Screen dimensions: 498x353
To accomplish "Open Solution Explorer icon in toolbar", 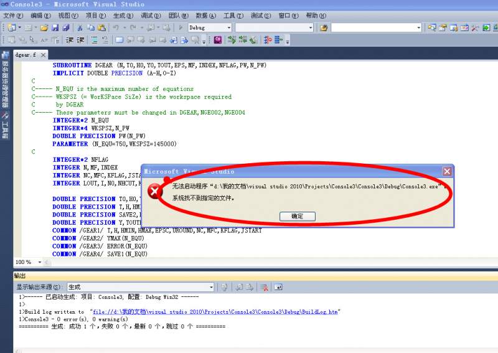I will tap(432, 27).
